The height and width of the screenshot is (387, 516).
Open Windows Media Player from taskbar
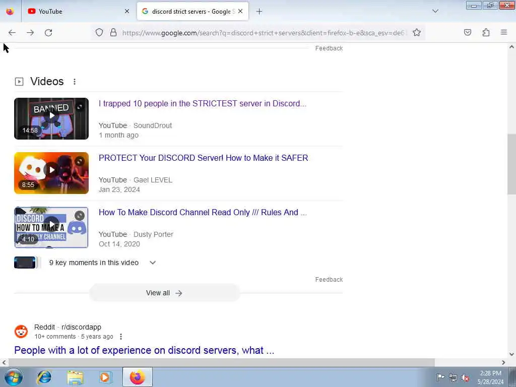105,377
